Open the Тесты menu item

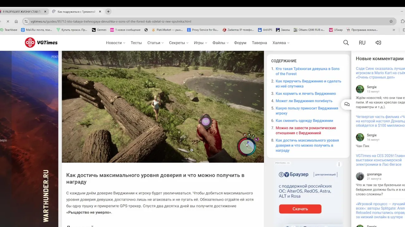pyautogui.click(x=136, y=43)
